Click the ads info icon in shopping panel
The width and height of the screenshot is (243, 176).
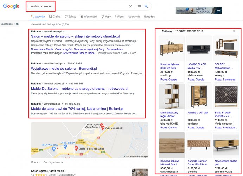pos(234,31)
